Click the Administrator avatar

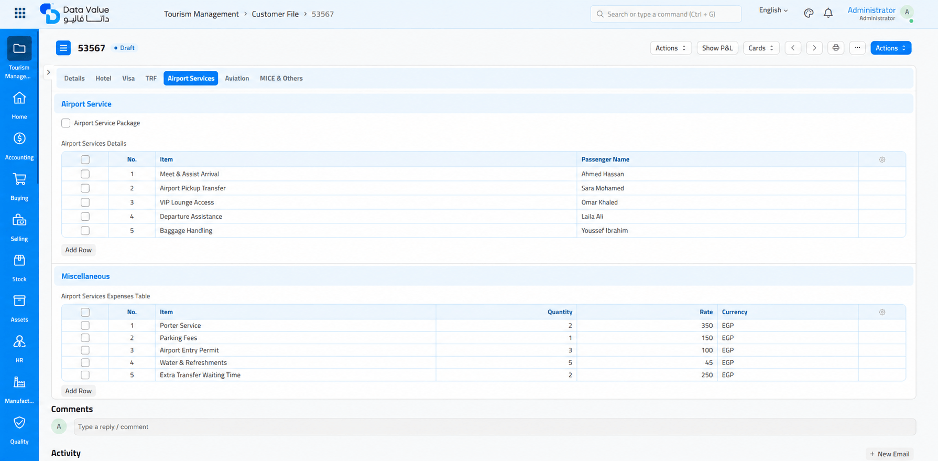point(907,12)
